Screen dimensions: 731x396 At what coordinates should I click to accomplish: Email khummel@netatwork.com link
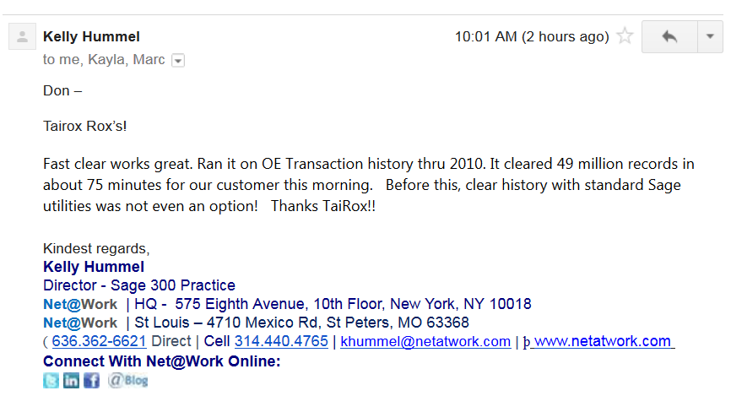pyautogui.click(x=425, y=341)
